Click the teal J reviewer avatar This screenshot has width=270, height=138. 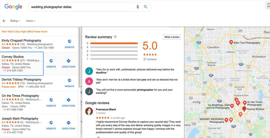coord(89,71)
